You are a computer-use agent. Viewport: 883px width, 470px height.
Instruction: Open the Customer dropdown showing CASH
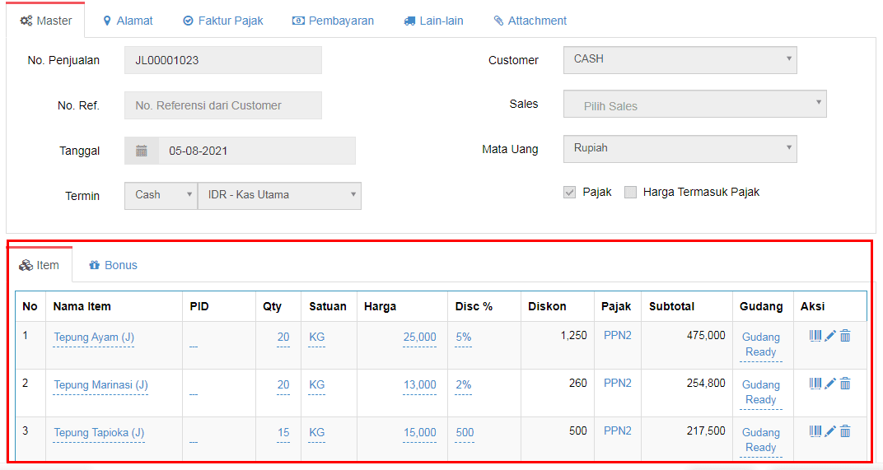tap(680, 59)
